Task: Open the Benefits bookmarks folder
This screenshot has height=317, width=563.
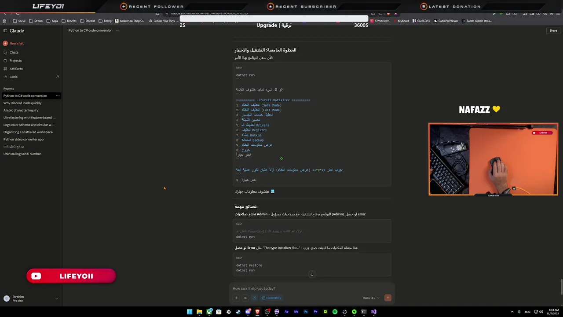Action: (69, 21)
